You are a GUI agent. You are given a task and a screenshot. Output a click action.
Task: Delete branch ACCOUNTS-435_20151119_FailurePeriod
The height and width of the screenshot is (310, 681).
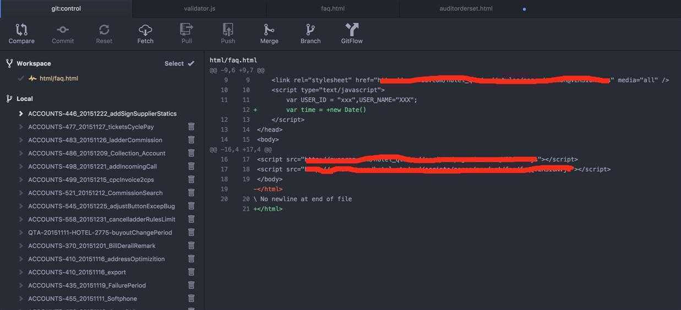191,285
